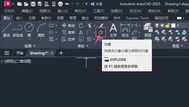Image resolution: width=189 pixels, height=107 pixels.
Task: Open the Customize Quick Access dropdown
Action: point(86,4)
